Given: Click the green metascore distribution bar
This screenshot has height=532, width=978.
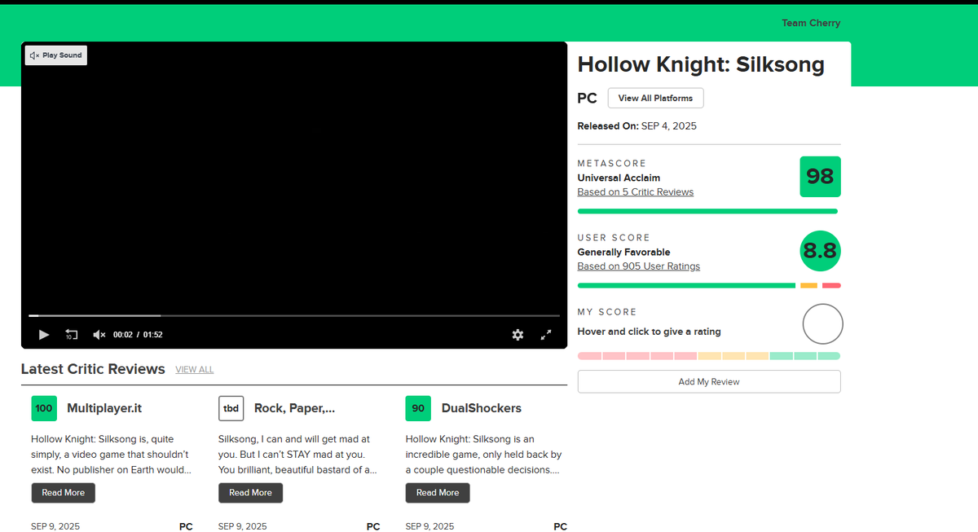Looking at the screenshot, I should coord(707,211).
